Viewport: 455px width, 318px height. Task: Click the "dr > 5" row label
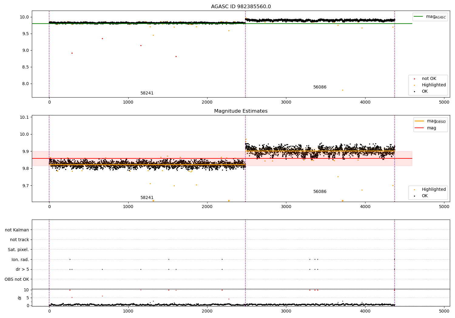tap(22, 270)
